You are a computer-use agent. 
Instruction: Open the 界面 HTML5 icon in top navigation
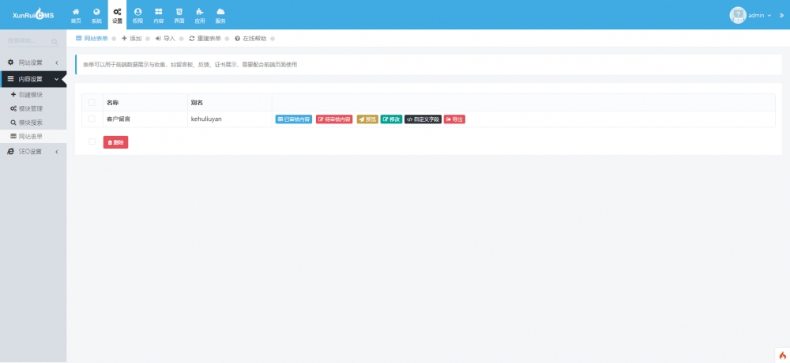179,15
